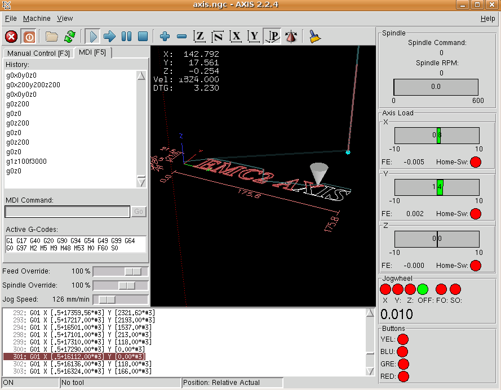
Task: Pause program execution
Action: pyautogui.click(x=127, y=37)
